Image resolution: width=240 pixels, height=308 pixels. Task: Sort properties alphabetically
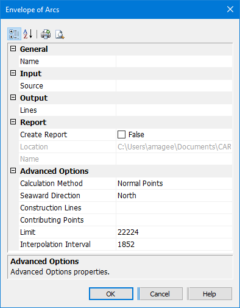[x=28, y=34]
